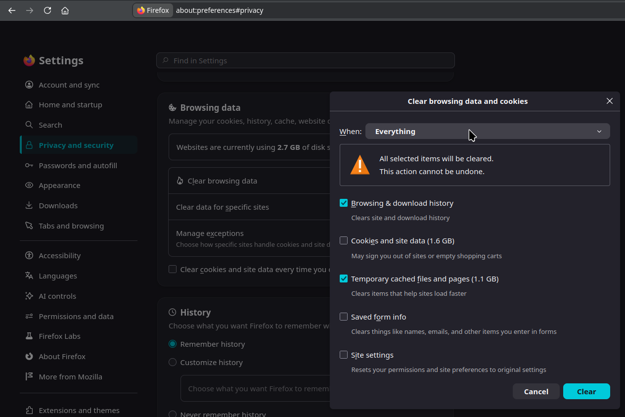Click the clock icon beside the History heading

pos(173,312)
